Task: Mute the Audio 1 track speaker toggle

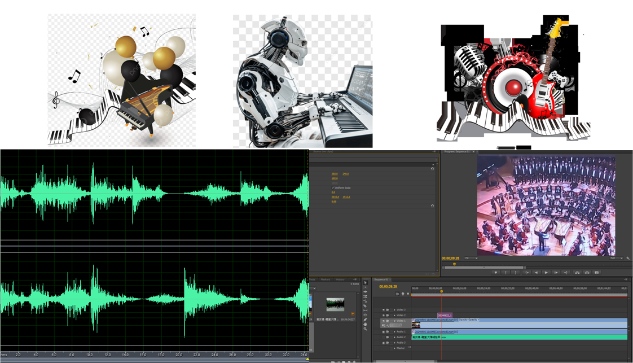Action: (384, 332)
